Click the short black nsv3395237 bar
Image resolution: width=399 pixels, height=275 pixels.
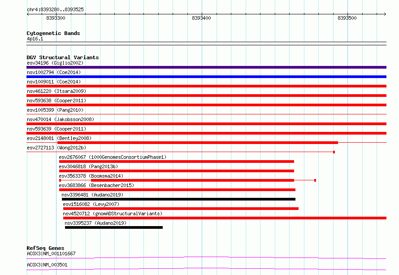click(x=114, y=227)
